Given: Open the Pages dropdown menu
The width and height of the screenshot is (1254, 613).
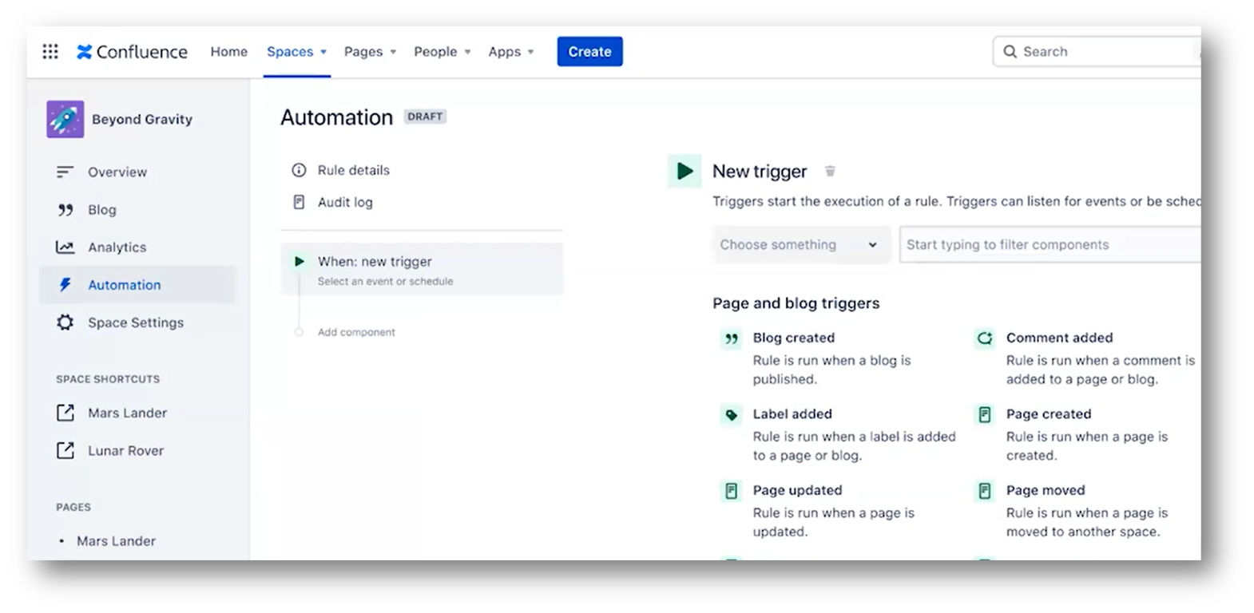Looking at the screenshot, I should [x=370, y=52].
